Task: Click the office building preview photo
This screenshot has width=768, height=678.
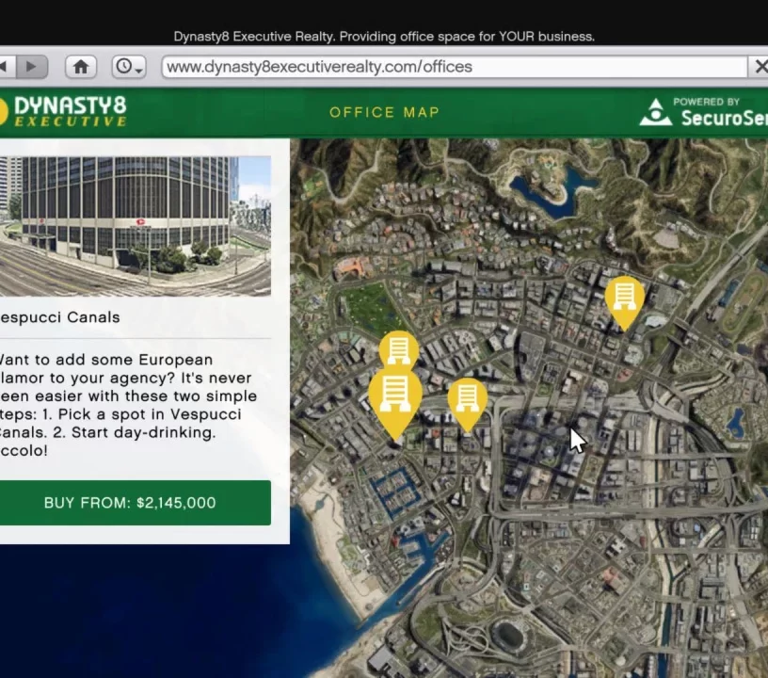Action: point(136,226)
